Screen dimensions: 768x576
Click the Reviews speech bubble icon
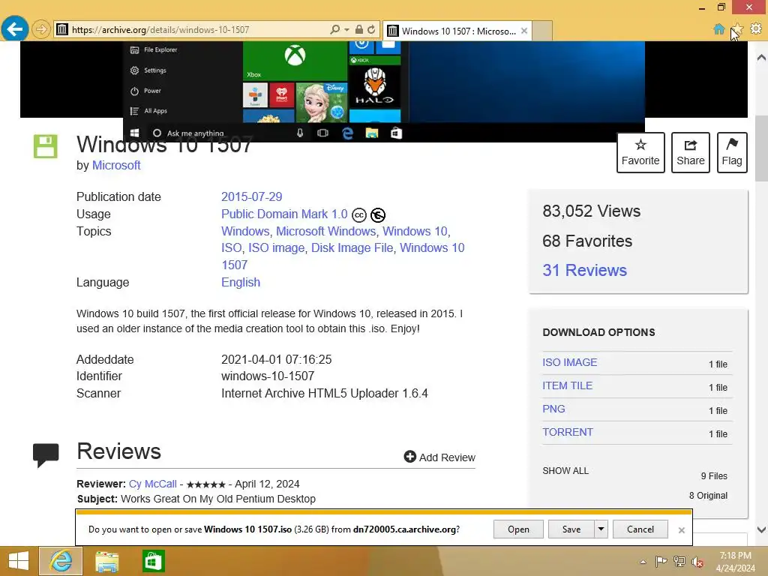(46, 455)
